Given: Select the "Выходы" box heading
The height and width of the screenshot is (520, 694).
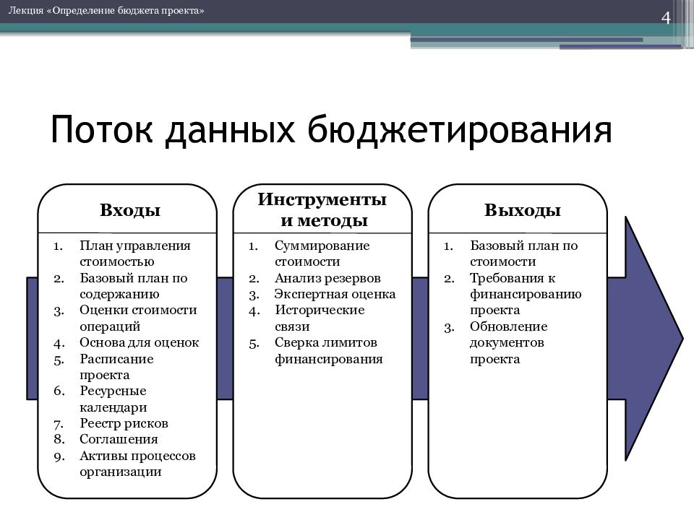Looking at the screenshot, I should [x=522, y=210].
